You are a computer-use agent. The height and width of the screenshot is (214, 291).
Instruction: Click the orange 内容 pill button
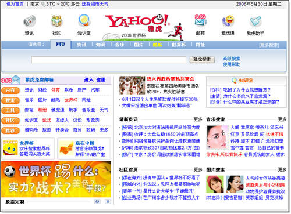click(10, 90)
